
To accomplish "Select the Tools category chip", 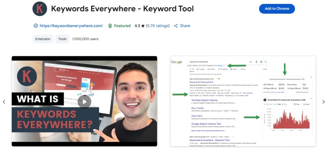I will (x=62, y=39).
